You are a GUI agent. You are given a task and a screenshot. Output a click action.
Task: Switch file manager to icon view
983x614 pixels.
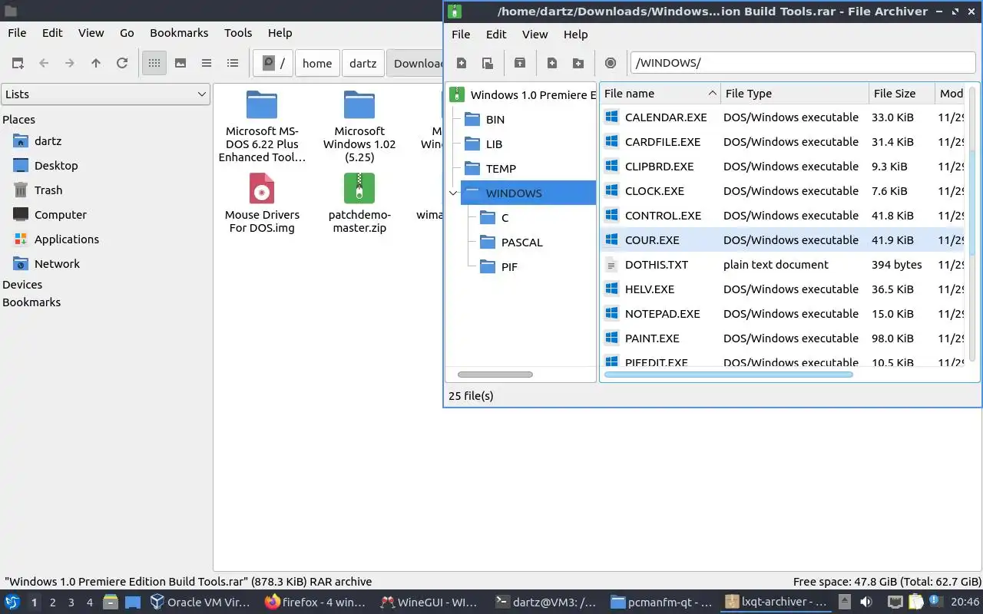(x=154, y=63)
